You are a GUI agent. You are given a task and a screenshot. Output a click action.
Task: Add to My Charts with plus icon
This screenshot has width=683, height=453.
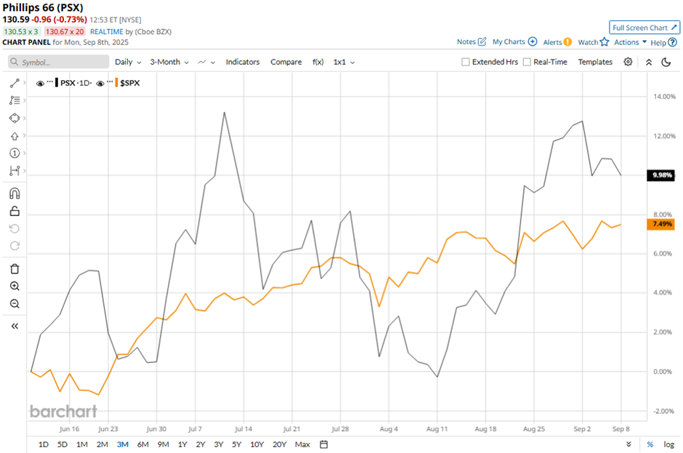point(533,41)
